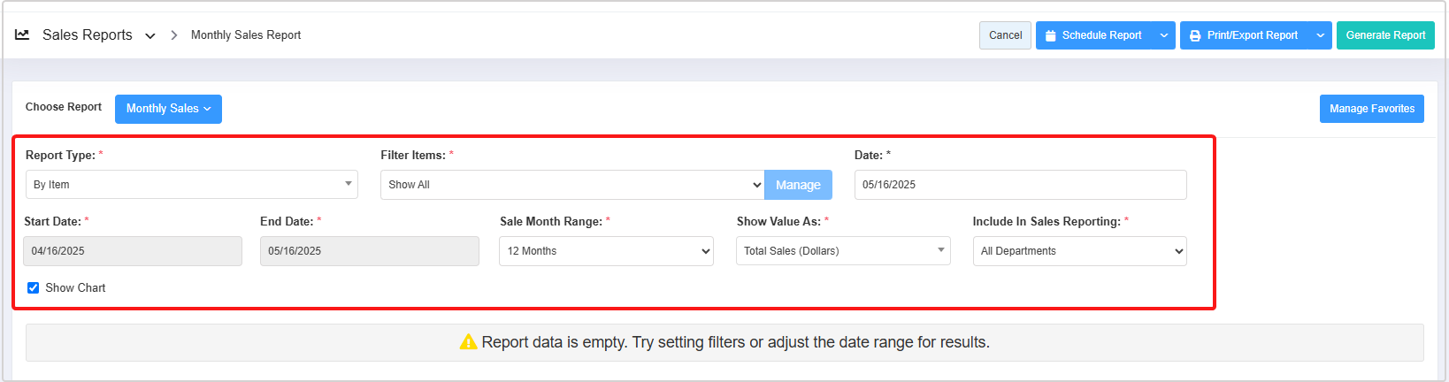This screenshot has width=1449, height=382.
Task: Open the Show Value As dropdown
Action: coord(843,251)
